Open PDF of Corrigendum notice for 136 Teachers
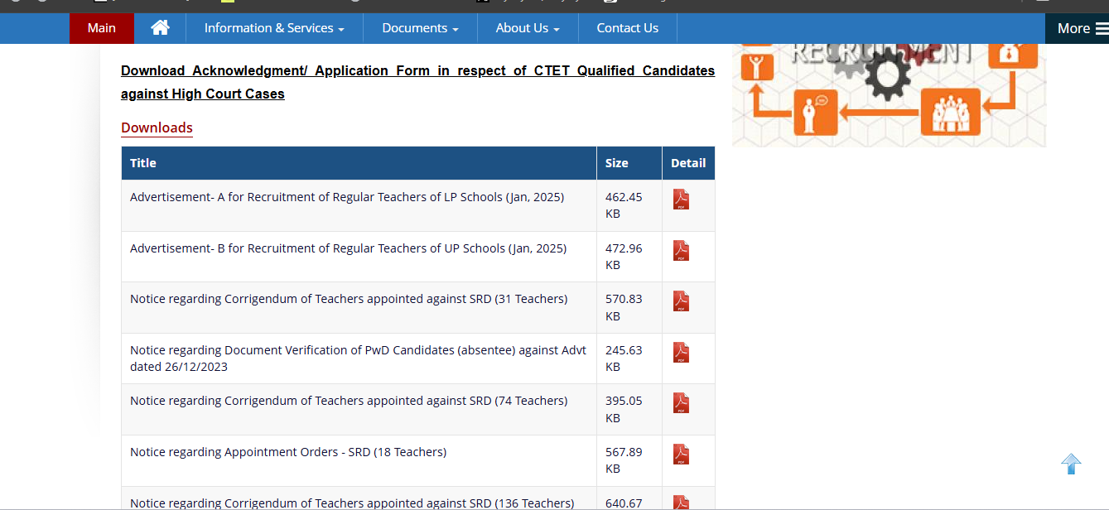This screenshot has height=510, width=1109. 680,502
